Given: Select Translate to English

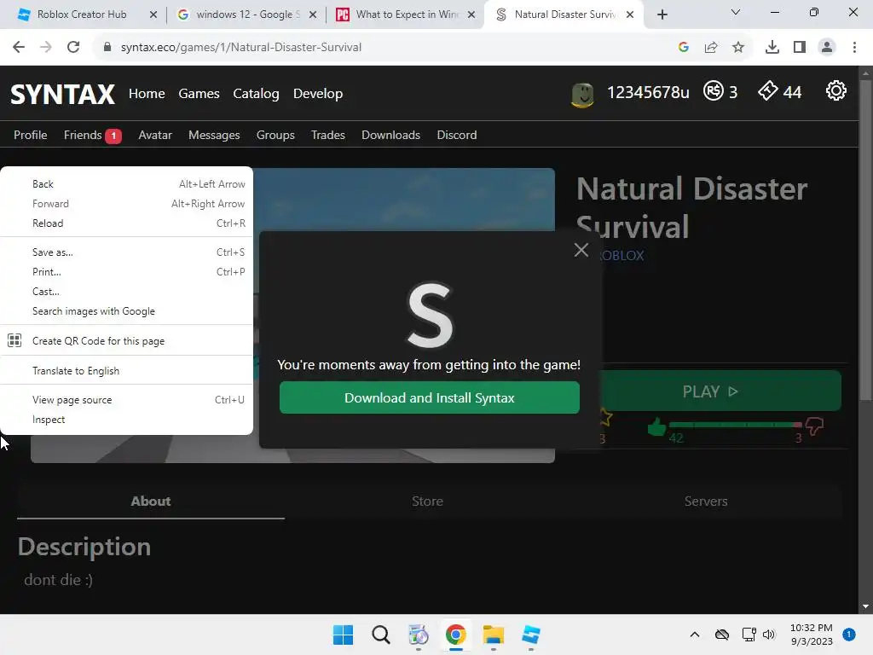Looking at the screenshot, I should 126,371.
